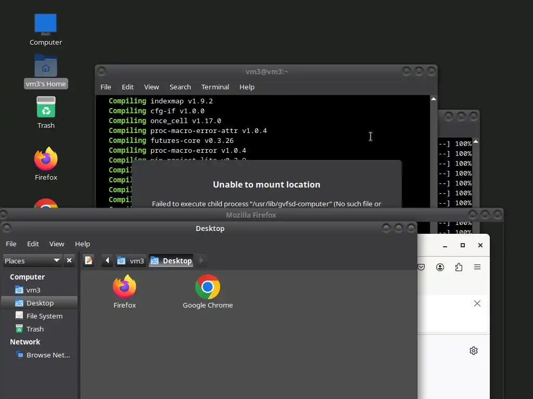The width and height of the screenshot is (533, 399).
Task: Click the 'Compiling once_cell v1.17.0' terminal line
Action: pos(165,121)
